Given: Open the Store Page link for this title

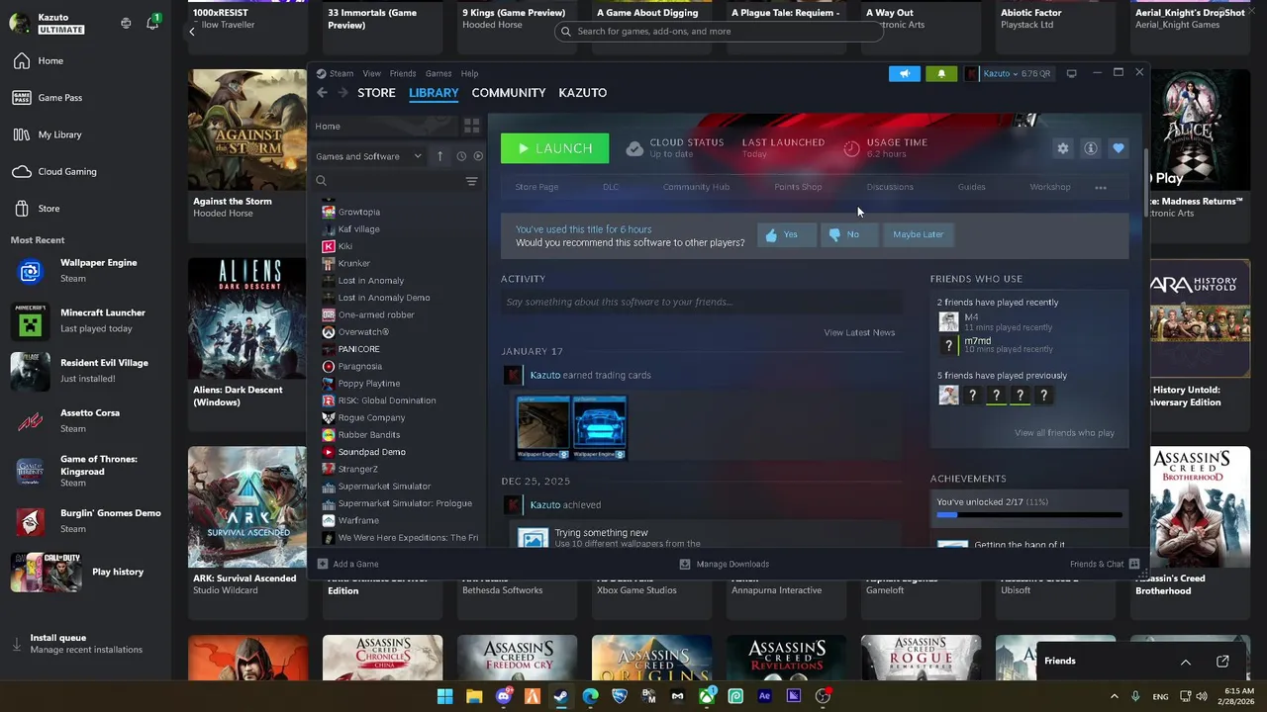Looking at the screenshot, I should 536,187.
